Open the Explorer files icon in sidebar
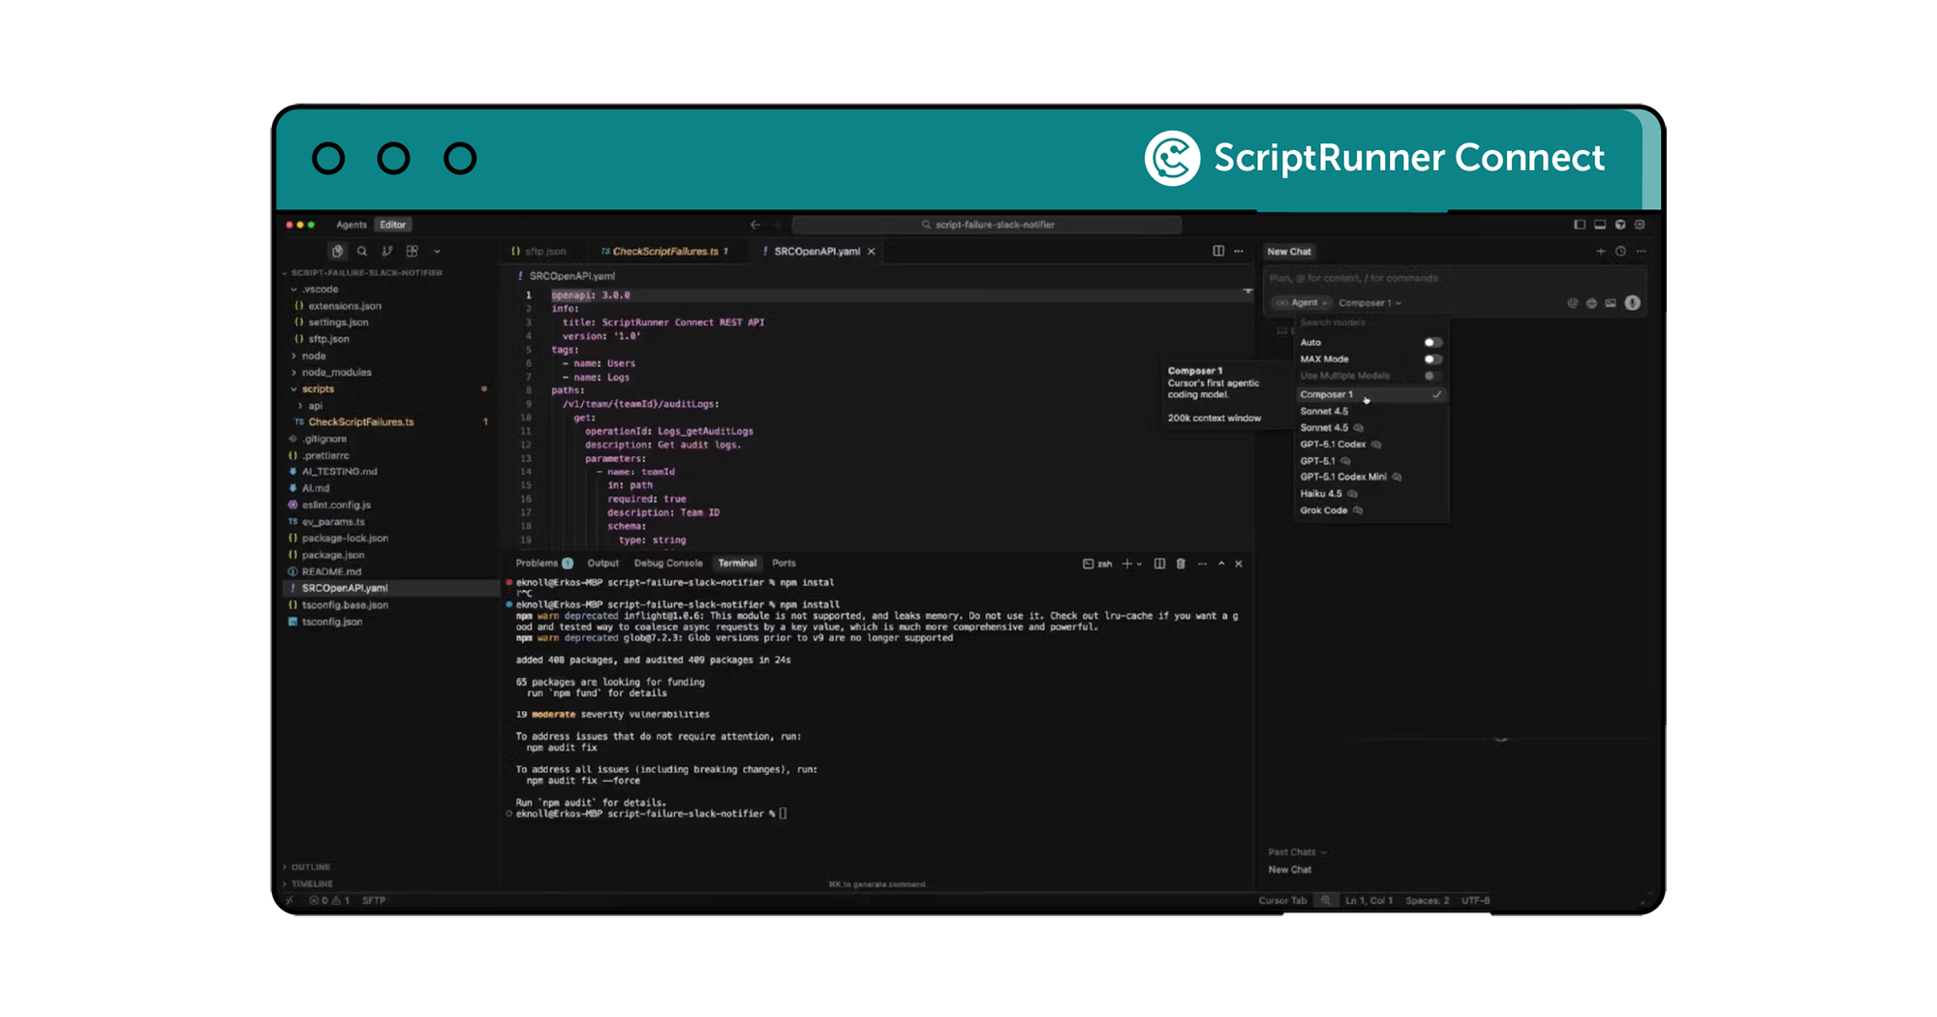 (x=337, y=251)
